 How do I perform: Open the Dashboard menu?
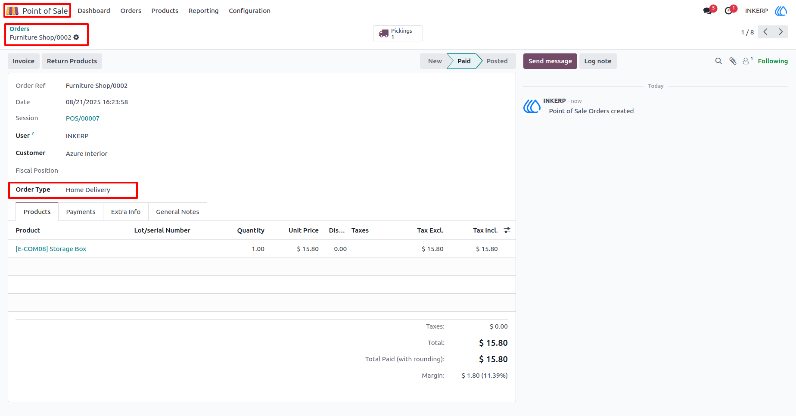click(x=94, y=11)
